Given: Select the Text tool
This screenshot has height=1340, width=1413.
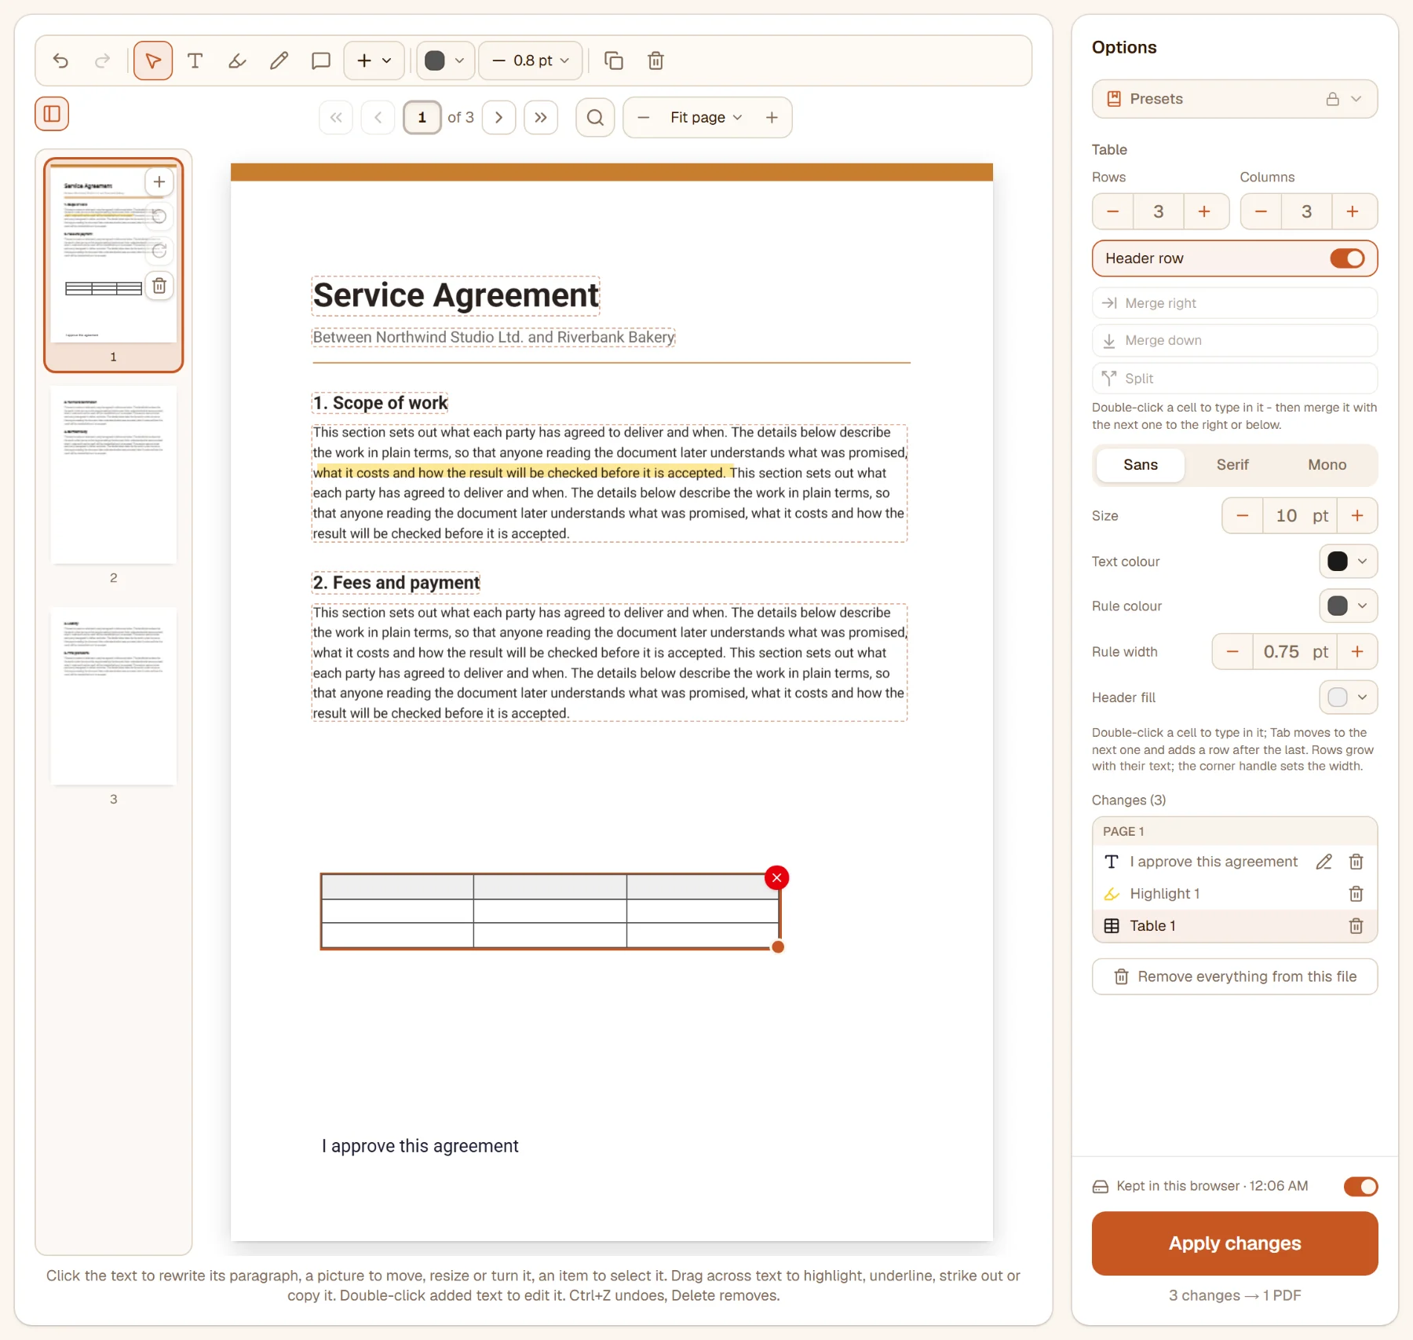Looking at the screenshot, I should 195,60.
